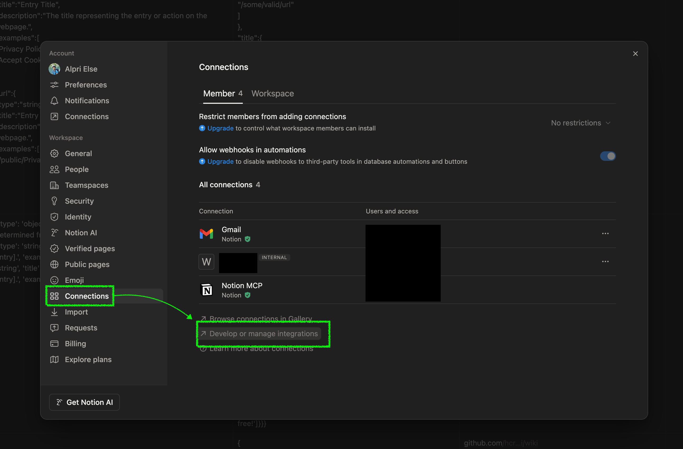Open Notifications settings in the sidebar
The image size is (683, 449).
click(87, 101)
